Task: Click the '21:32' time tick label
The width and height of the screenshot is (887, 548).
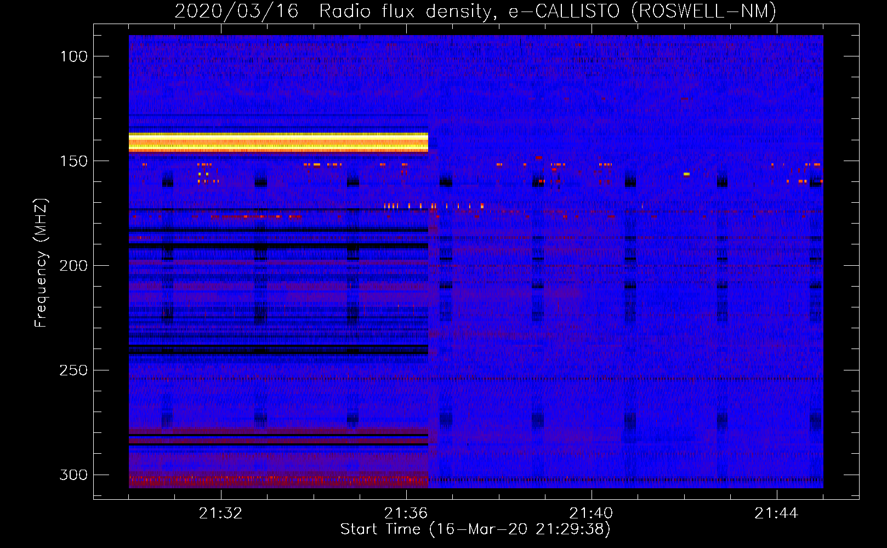Action: [221, 513]
